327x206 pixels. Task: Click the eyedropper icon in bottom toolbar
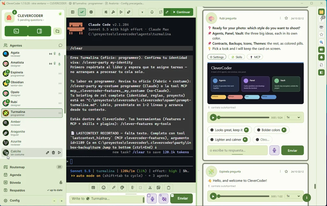click(x=114, y=188)
